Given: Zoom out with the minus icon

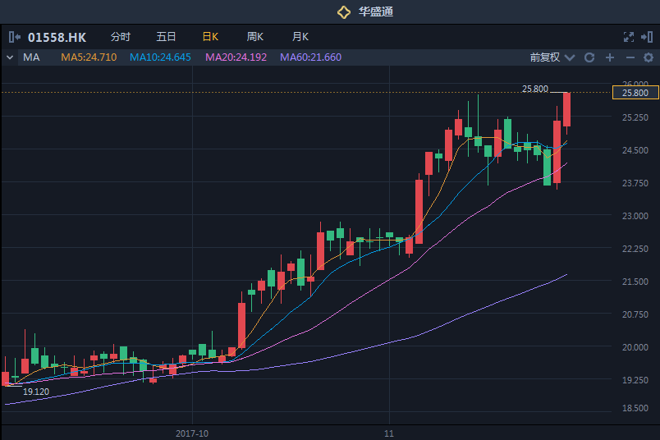Looking at the screenshot, I should [x=630, y=57].
